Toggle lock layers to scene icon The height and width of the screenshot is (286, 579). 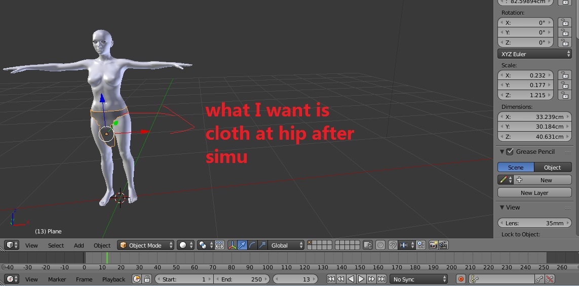click(x=367, y=245)
